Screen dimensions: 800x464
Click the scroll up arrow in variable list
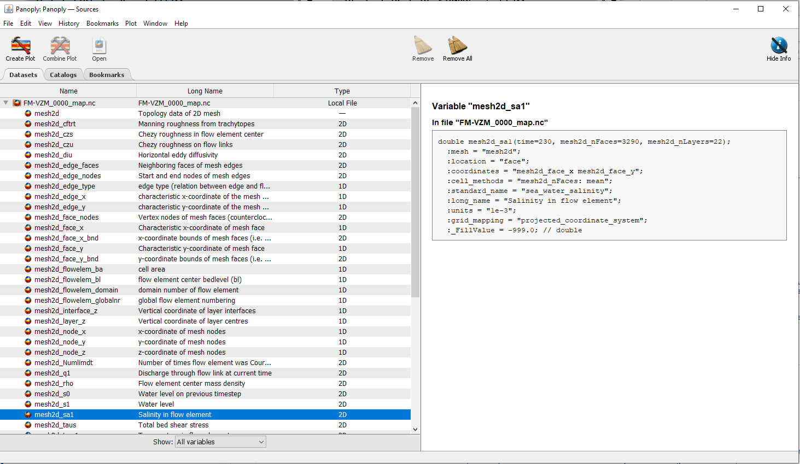[x=415, y=103]
